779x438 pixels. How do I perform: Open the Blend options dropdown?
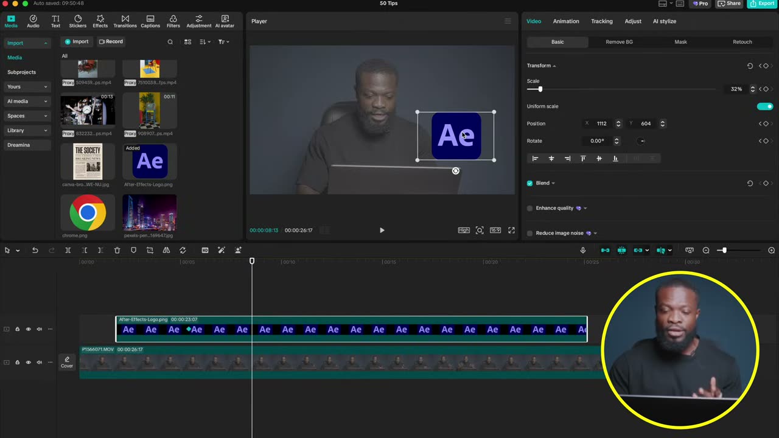tap(553, 183)
